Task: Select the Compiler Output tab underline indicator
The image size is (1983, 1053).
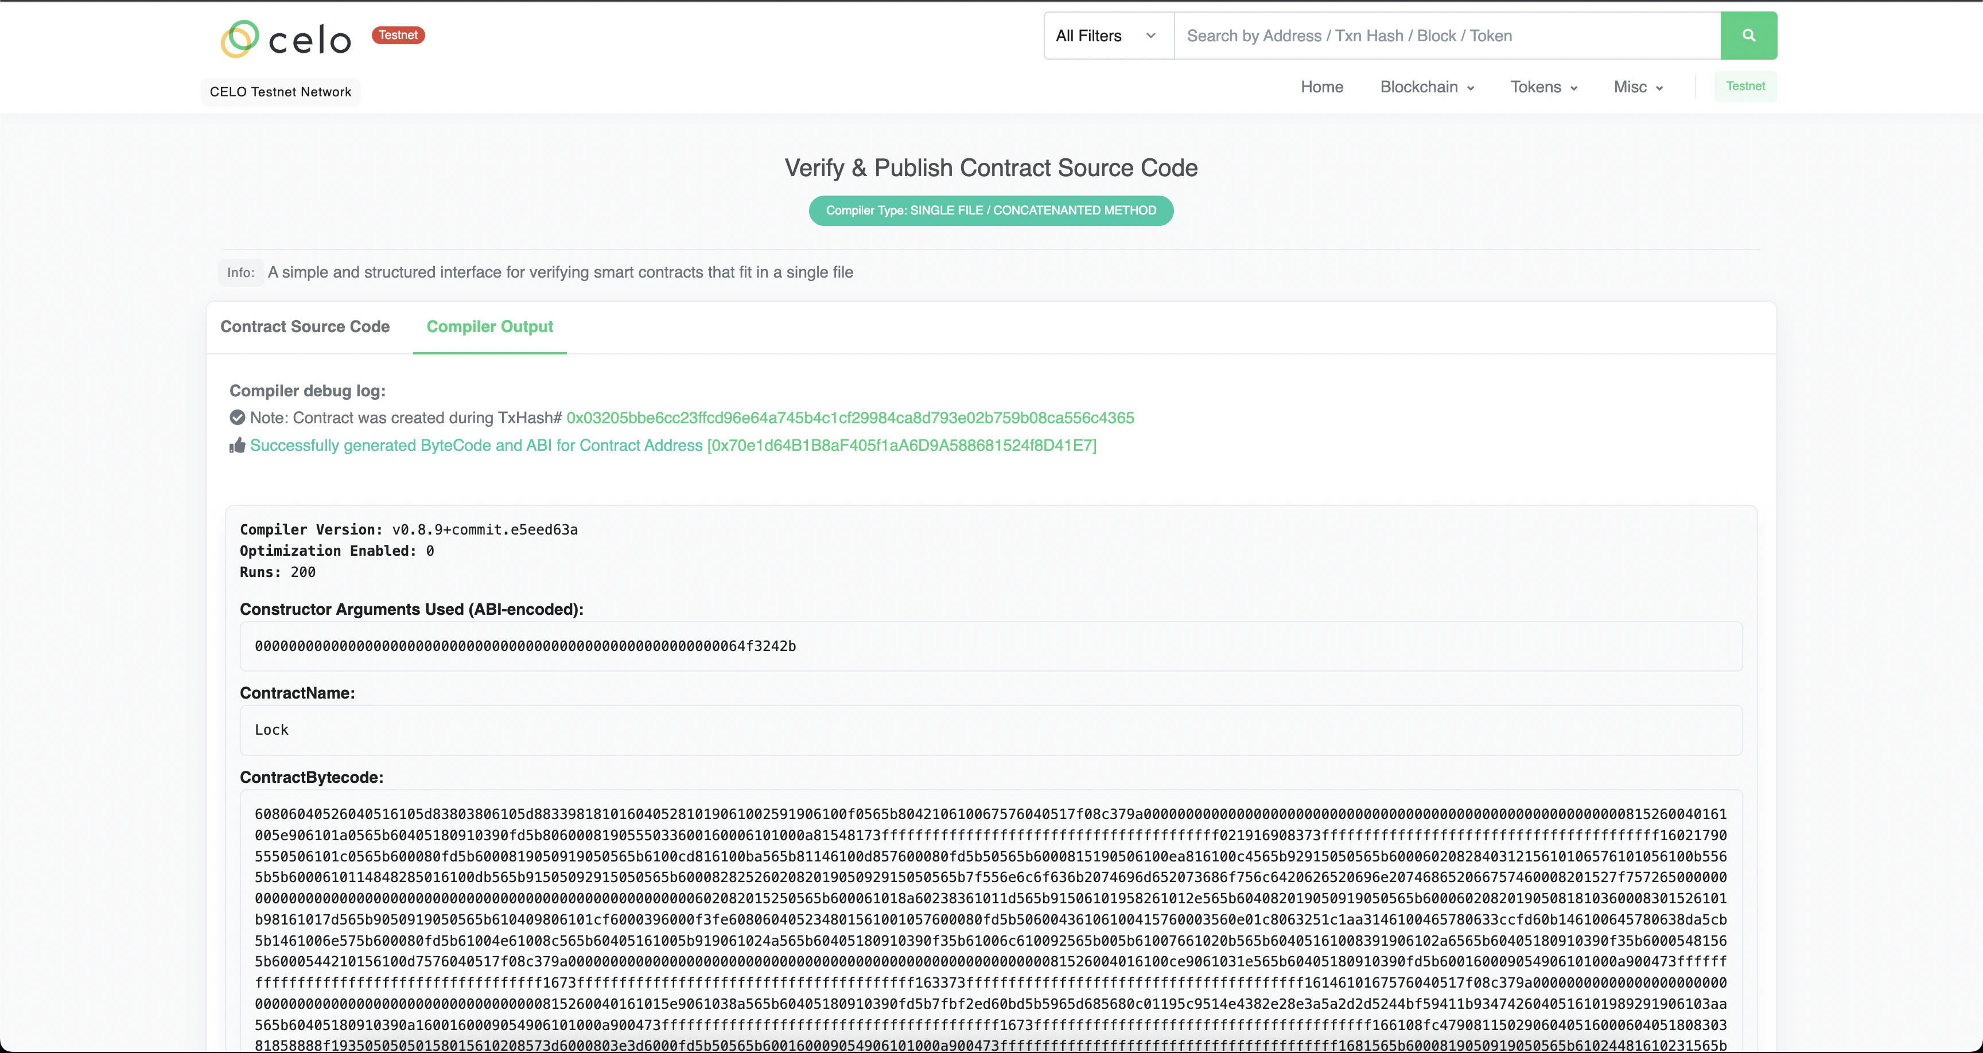Action: point(489,353)
